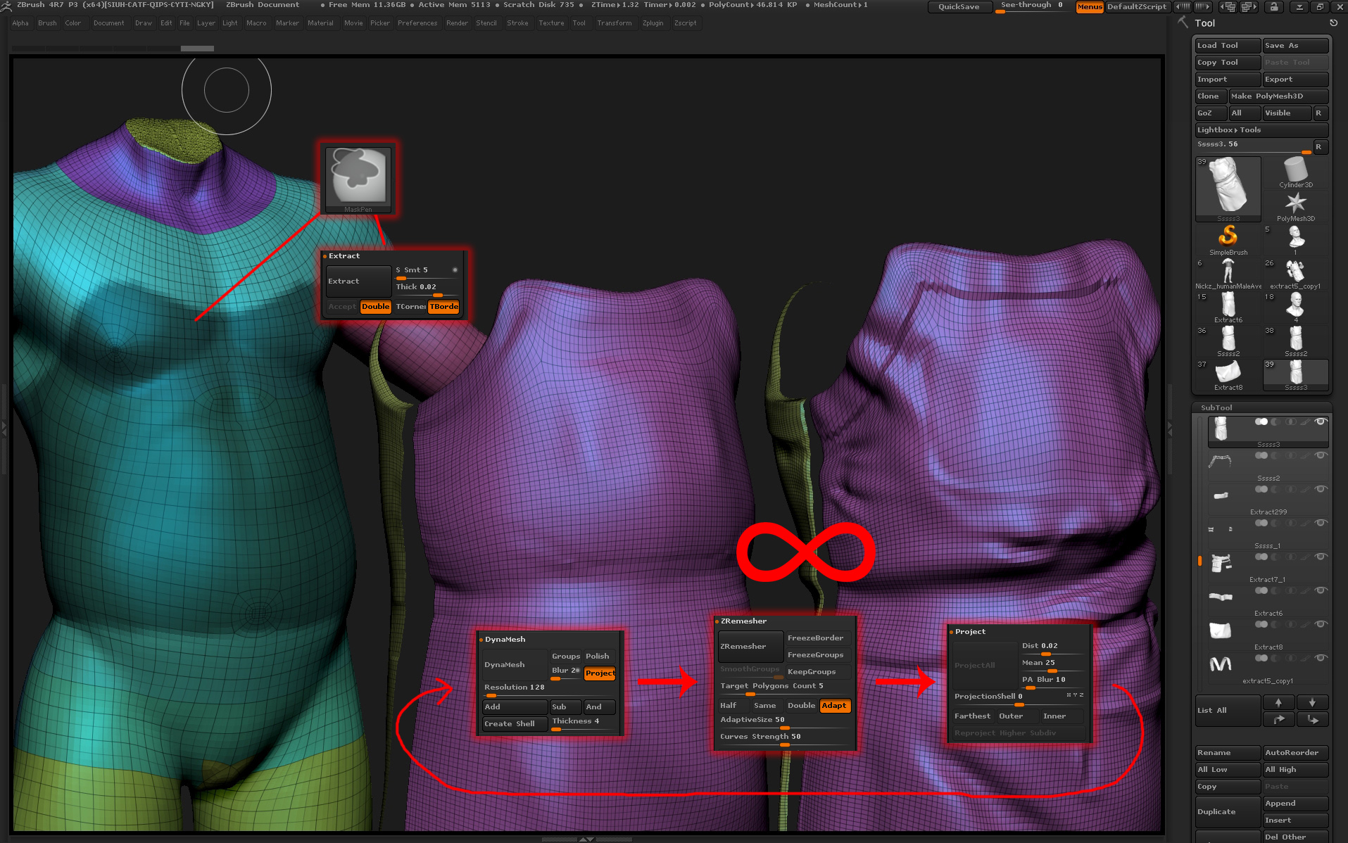The width and height of the screenshot is (1348, 843).
Task: Hide extract5_copy1 subtool via eye icon
Action: [x=1321, y=658]
